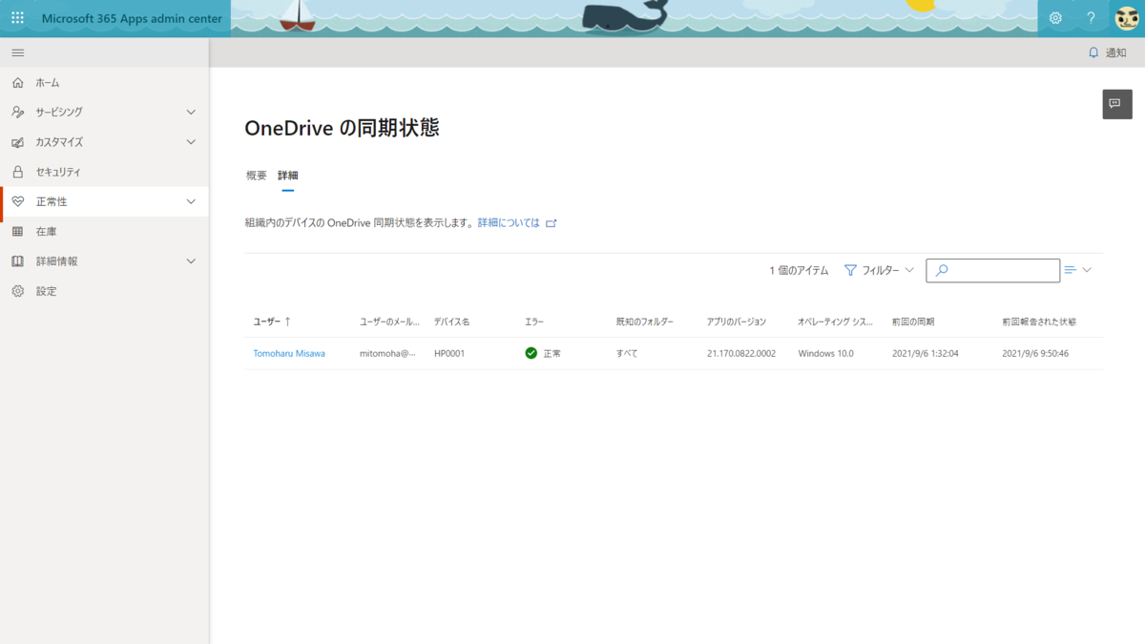Screen dimensions: 1145x644
Task: Click the すべて known folders cell
Action: tap(627, 353)
